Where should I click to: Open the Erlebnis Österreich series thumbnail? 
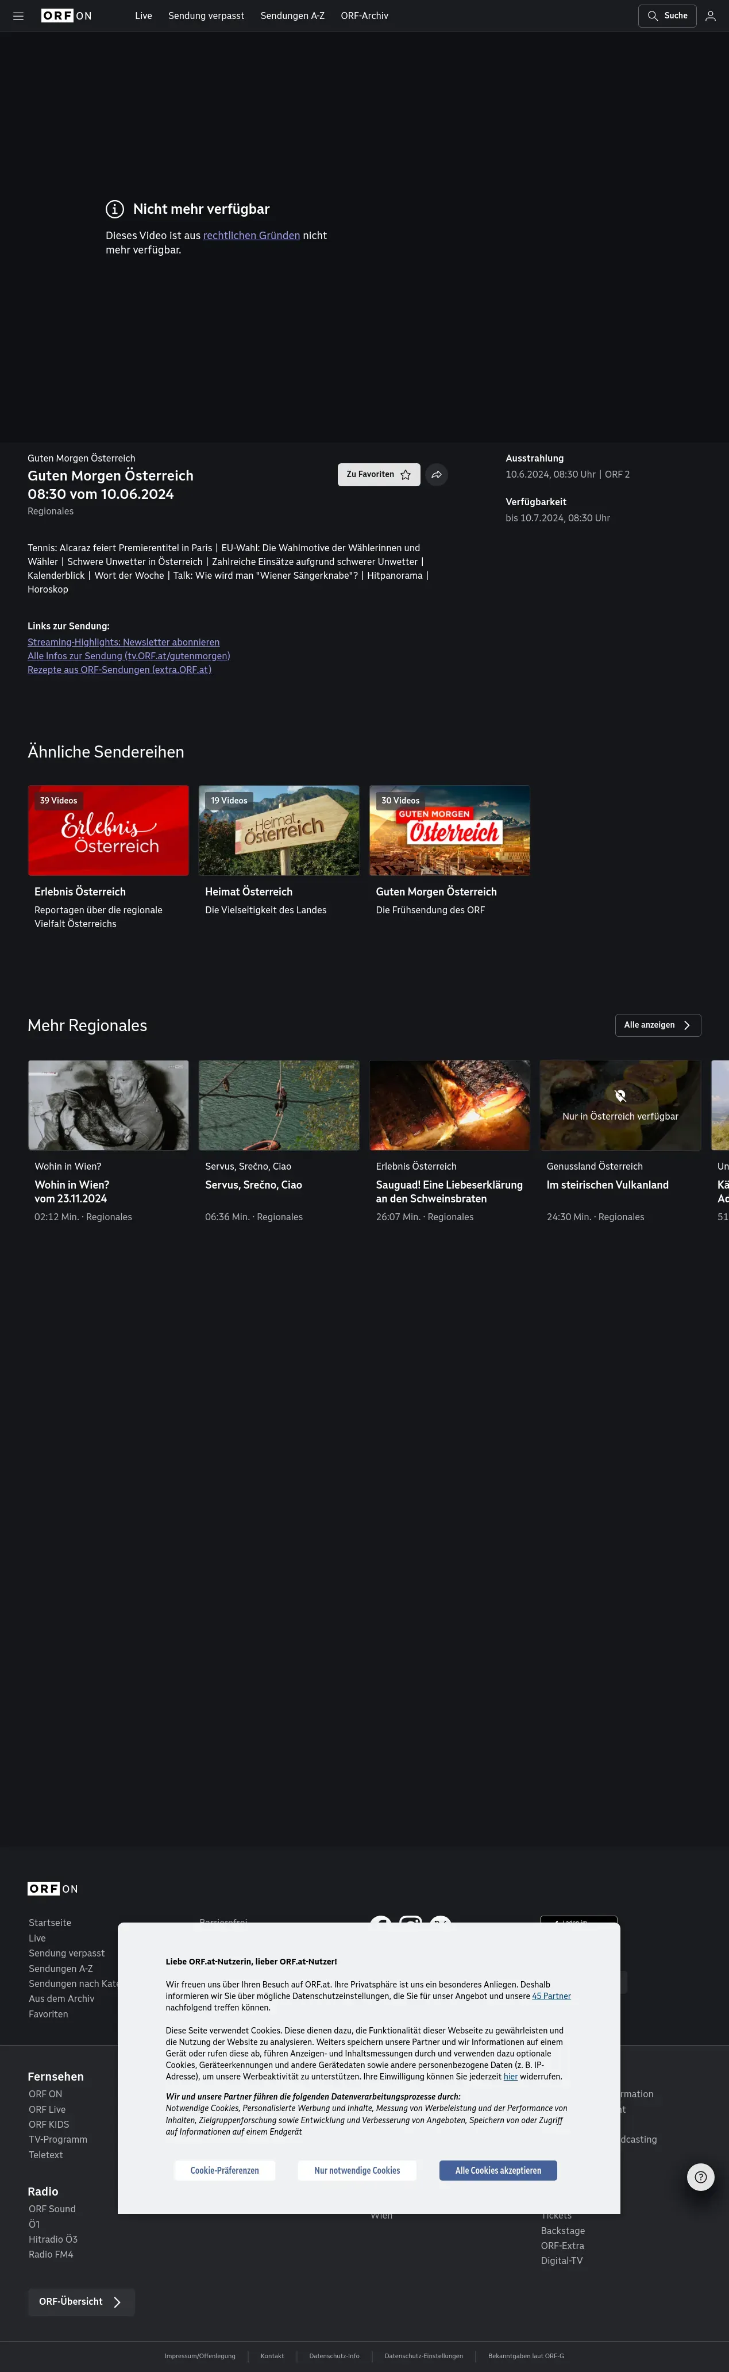pyautogui.click(x=109, y=831)
